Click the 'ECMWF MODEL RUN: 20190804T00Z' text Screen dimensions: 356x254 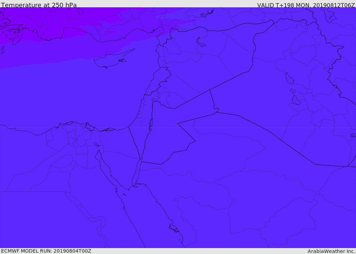tap(46, 251)
